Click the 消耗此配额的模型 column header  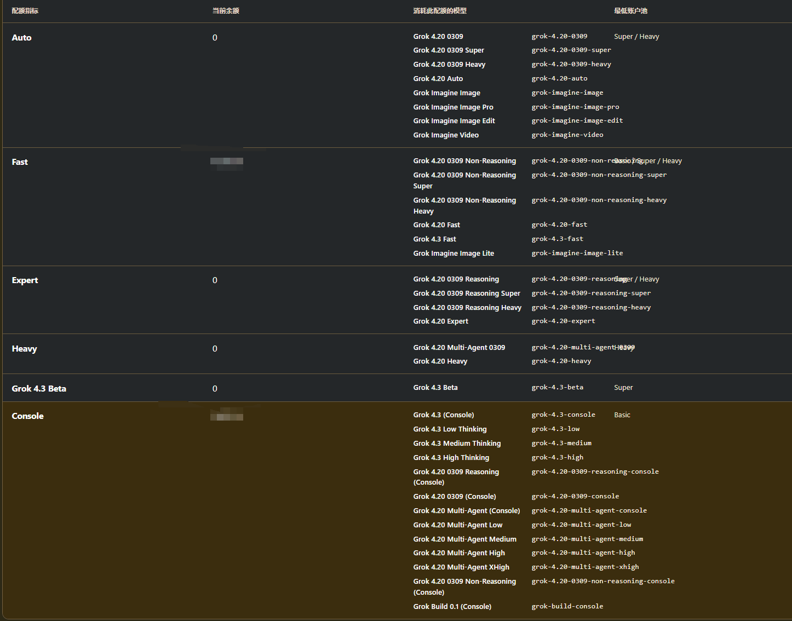pos(440,11)
